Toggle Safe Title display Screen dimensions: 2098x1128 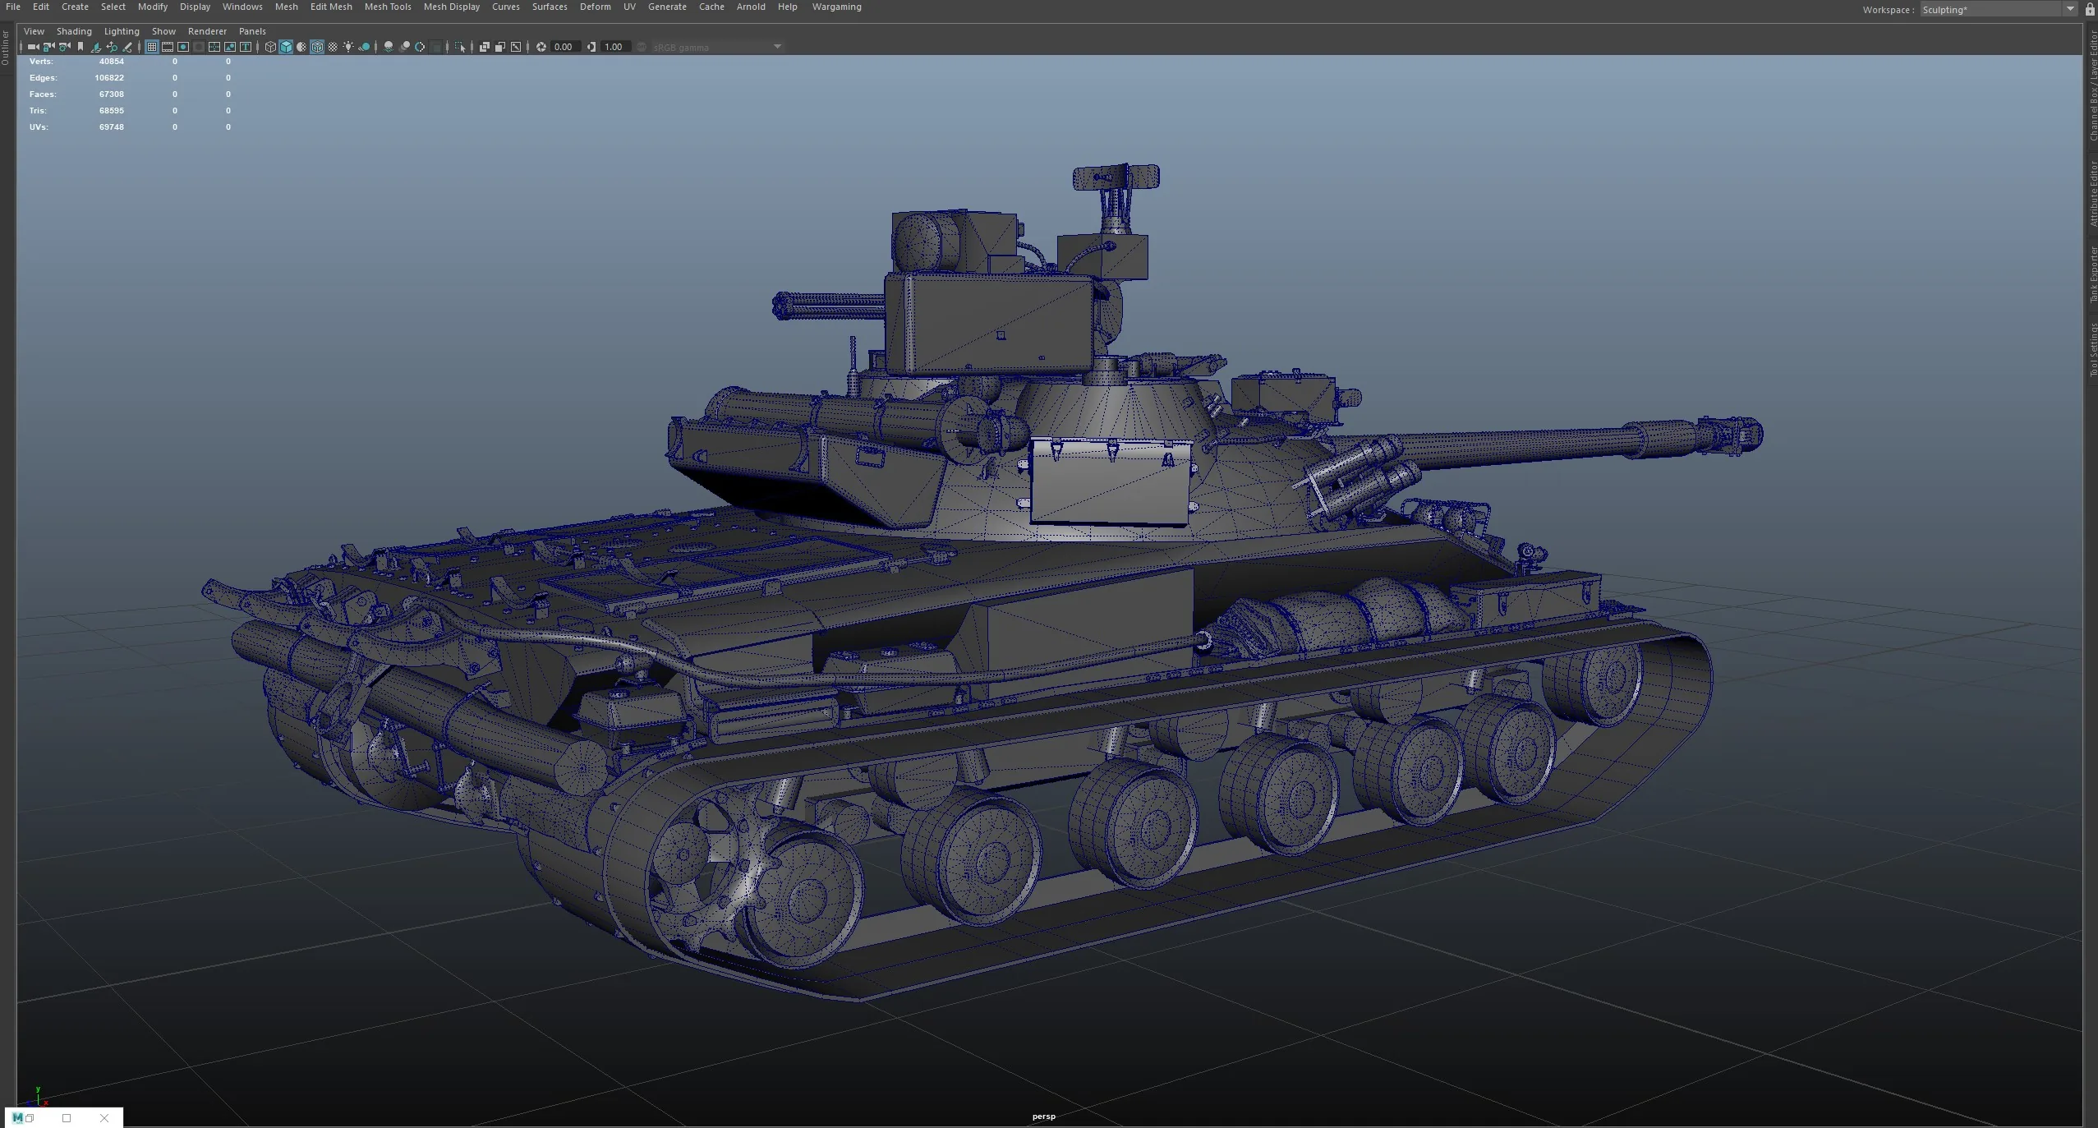click(246, 47)
